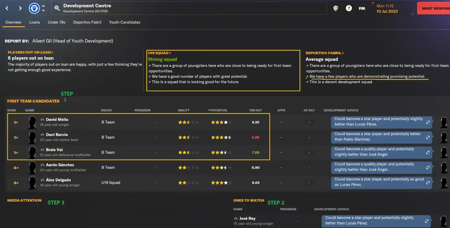Open Players Out On Loan section
450x228 pixels.
point(31,52)
